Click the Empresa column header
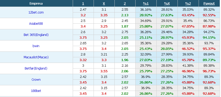The width and height of the screenshot is (221, 97). pos(36,4)
